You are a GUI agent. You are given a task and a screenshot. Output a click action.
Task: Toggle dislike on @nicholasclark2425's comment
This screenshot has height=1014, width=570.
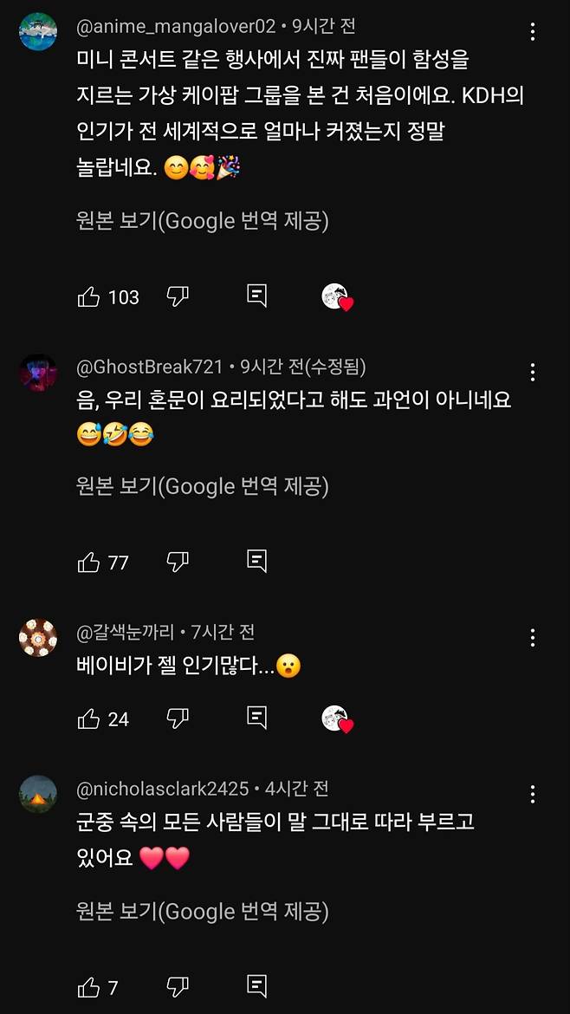177,986
